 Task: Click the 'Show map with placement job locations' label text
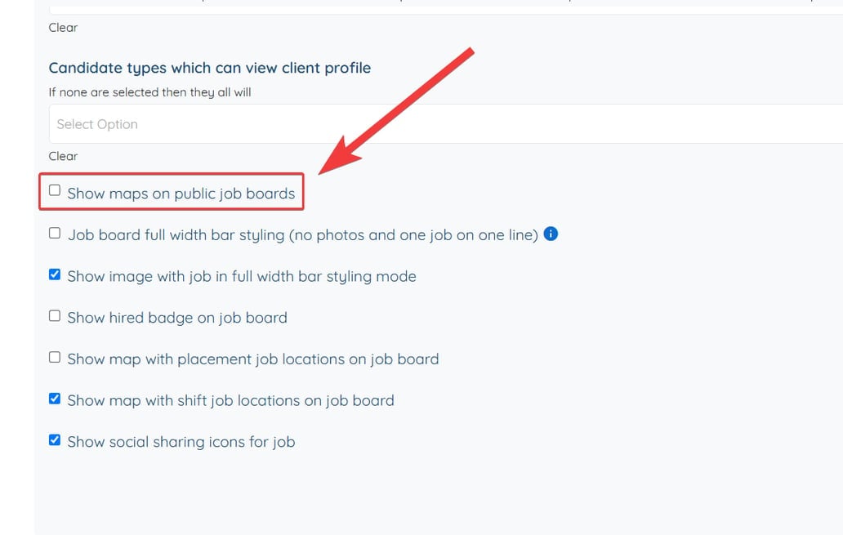tap(252, 359)
